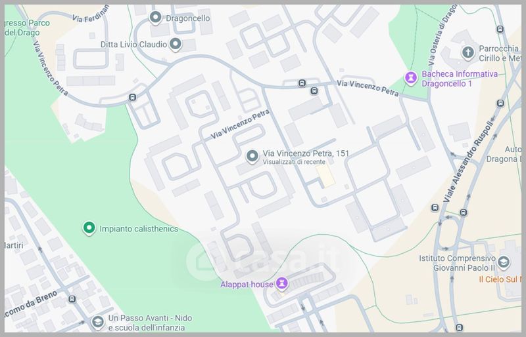Click the Il Cielo Sul orange label
Image resolution: width=526 pixels, height=337 pixels.
click(500, 279)
